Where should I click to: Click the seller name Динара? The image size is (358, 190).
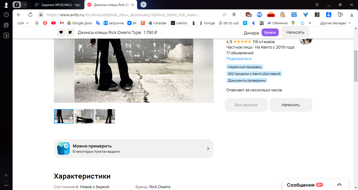pyautogui.click(x=251, y=33)
